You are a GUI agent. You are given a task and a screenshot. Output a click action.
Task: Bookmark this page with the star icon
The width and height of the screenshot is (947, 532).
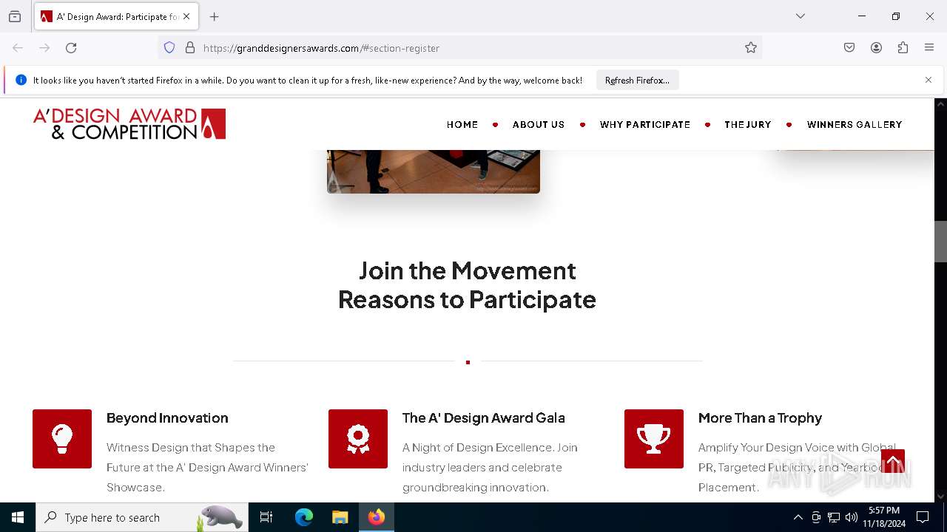[751, 48]
